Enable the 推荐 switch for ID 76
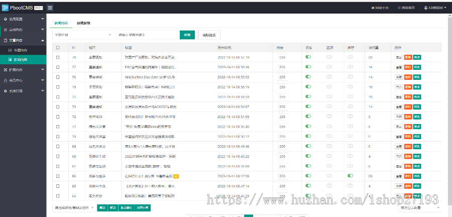 pos(350,77)
